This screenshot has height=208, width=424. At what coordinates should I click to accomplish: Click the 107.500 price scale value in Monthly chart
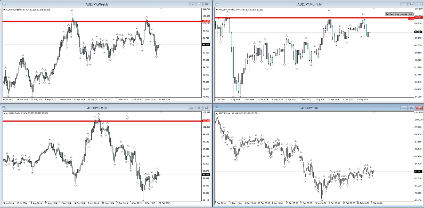pos(419,9)
